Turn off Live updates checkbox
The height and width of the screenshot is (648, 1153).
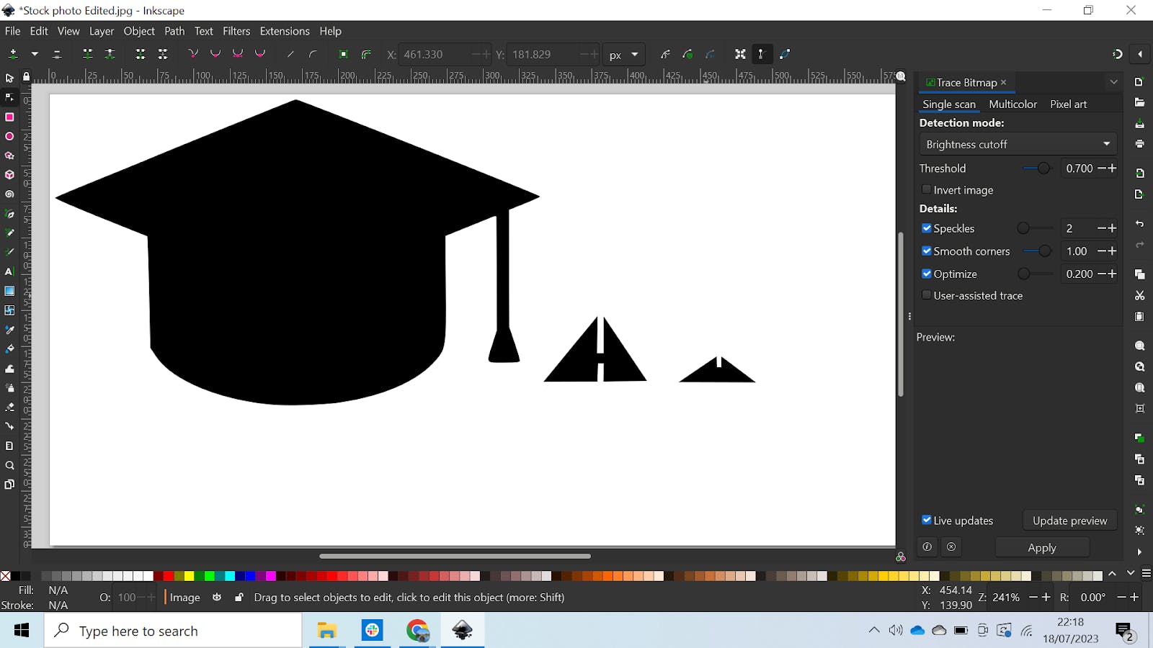coord(927,520)
